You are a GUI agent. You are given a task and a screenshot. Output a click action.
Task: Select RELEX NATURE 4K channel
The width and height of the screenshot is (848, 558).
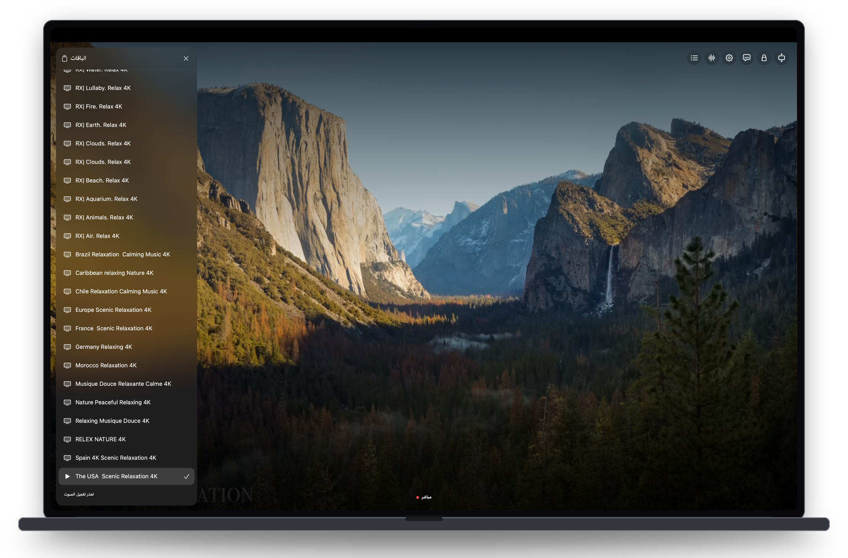pos(126,439)
